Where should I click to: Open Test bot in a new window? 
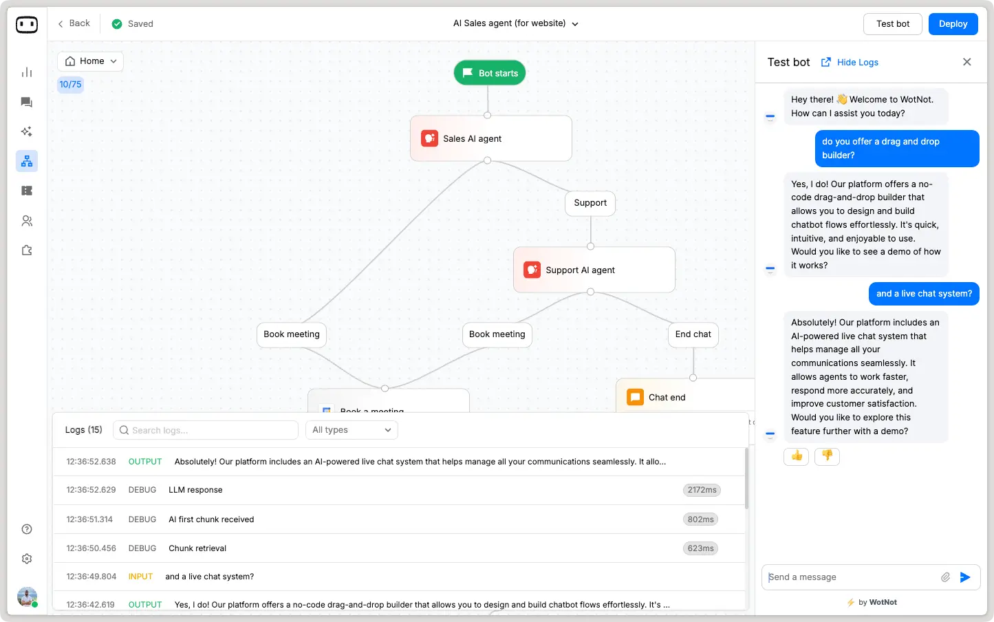(x=825, y=61)
